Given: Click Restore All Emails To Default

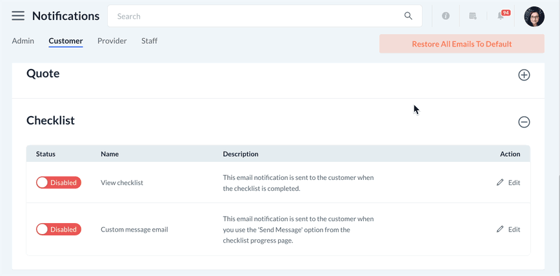Looking at the screenshot, I should pos(461,44).
